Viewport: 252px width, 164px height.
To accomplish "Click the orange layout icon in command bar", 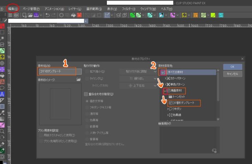I will click(195, 15).
